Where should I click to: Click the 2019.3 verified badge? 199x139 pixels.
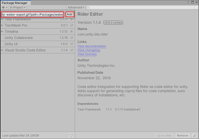pos(113,23)
